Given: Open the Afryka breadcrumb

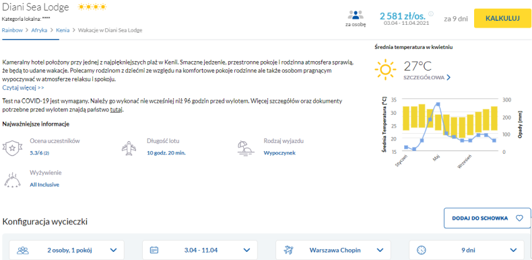Looking at the screenshot, I should click(39, 30).
